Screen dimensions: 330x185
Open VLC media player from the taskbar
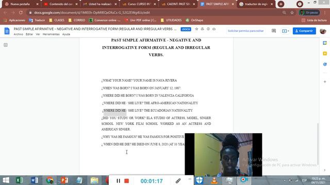point(214,180)
